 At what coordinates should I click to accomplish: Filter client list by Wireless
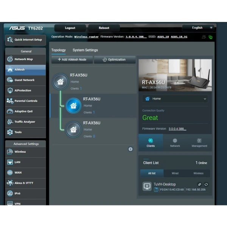tap(198, 173)
